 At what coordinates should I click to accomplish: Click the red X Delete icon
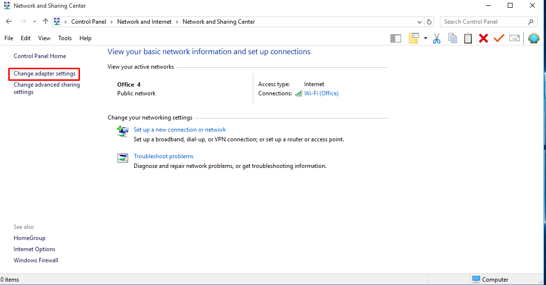[x=484, y=38]
